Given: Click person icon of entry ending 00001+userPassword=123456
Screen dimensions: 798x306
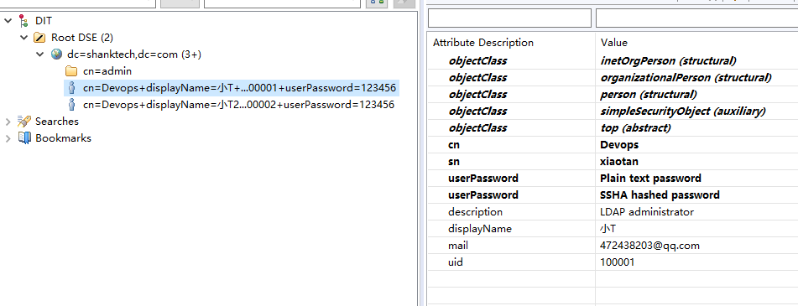Looking at the screenshot, I should pyautogui.click(x=71, y=88).
